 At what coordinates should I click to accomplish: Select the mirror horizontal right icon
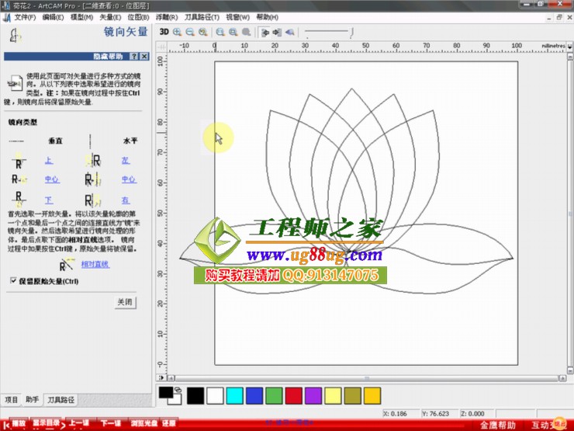[94, 200]
